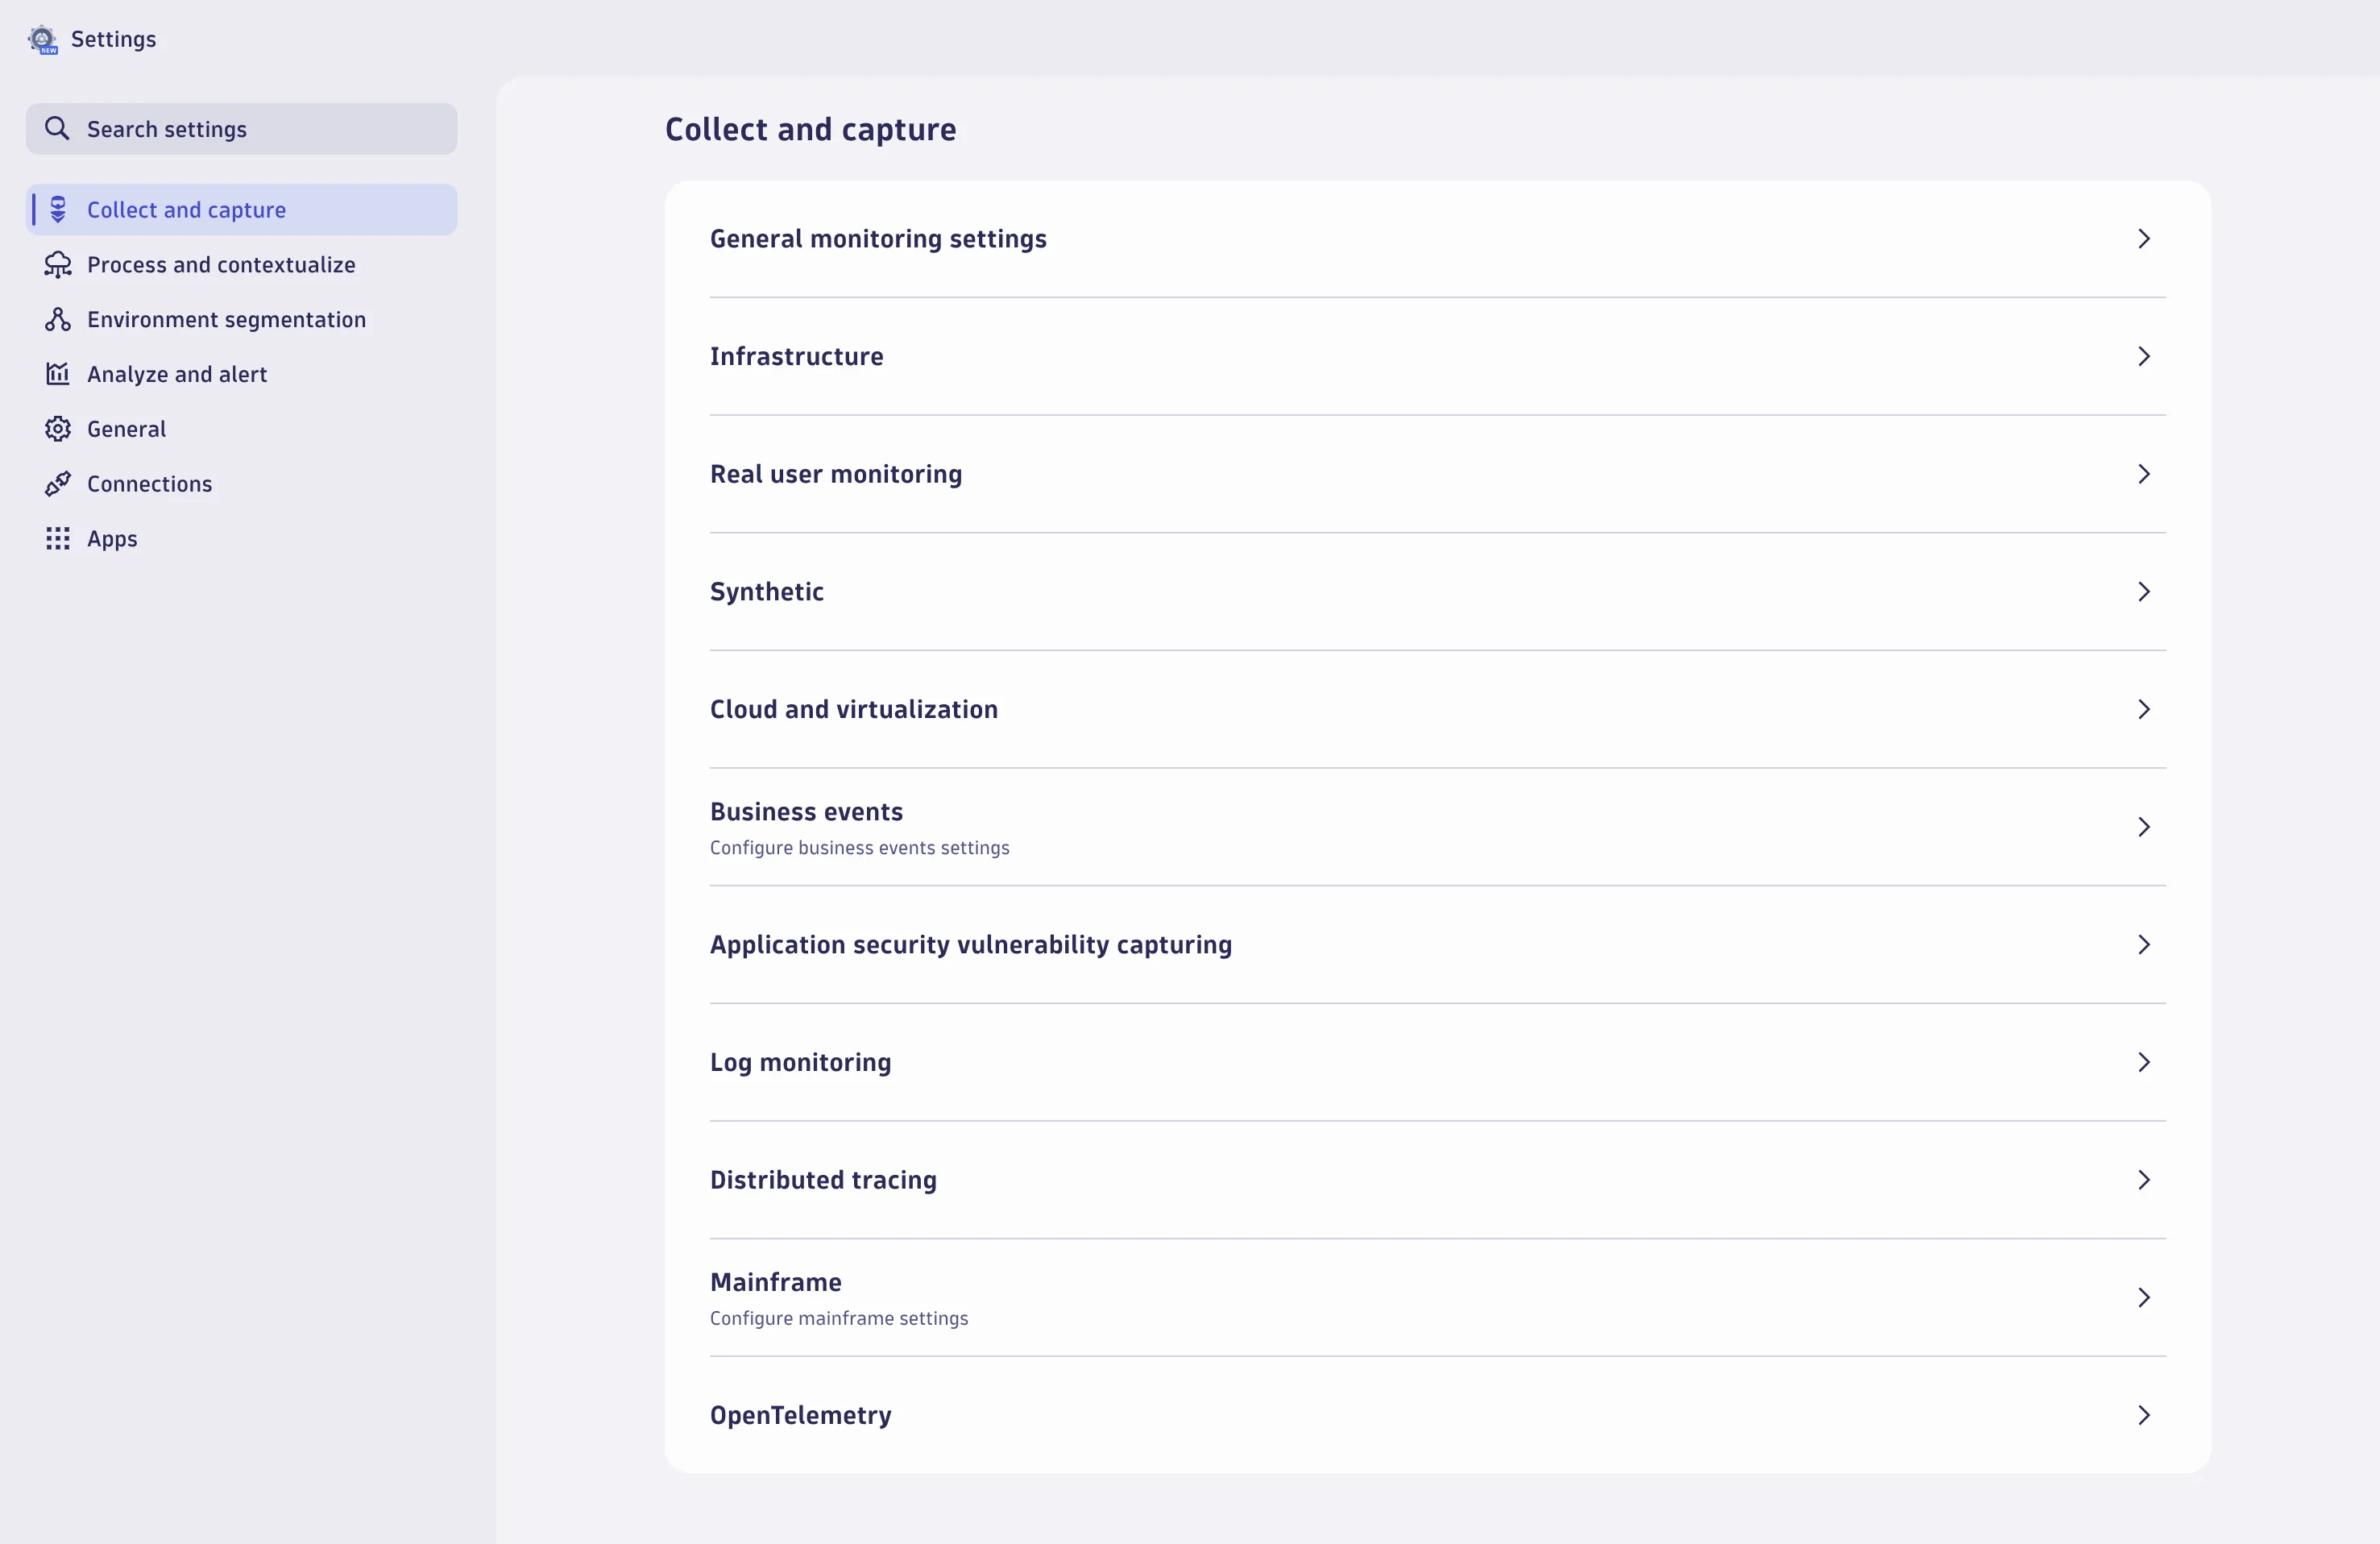The height and width of the screenshot is (1544, 2380).
Task: Click the magnifying glass in search settings
Action: pyautogui.click(x=57, y=128)
